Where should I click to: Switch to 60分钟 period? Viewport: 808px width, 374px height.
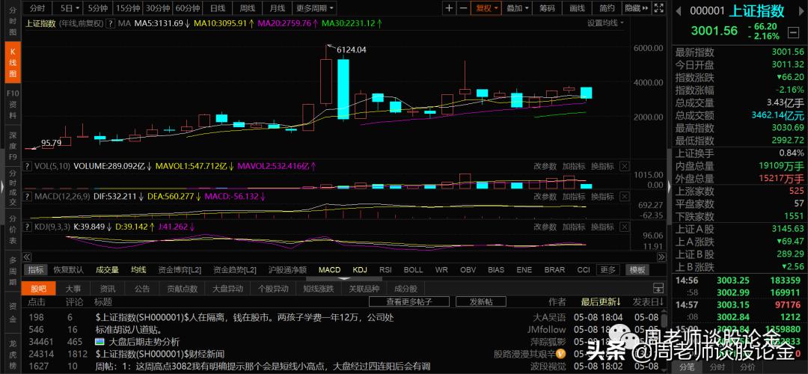[187, 7]
